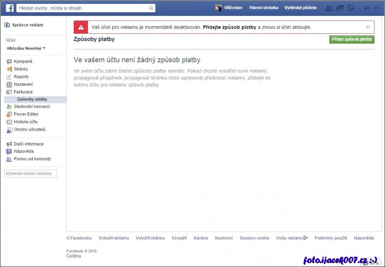Go to Hlavní stránka in top bar
This screenshot has height=267, width=385.
click(x=263, y=8)
